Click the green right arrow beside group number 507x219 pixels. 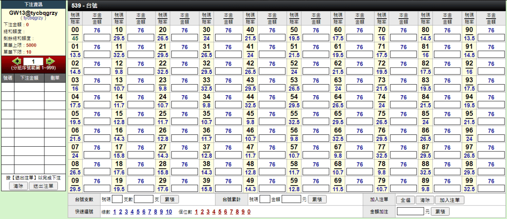pos(50,62)
